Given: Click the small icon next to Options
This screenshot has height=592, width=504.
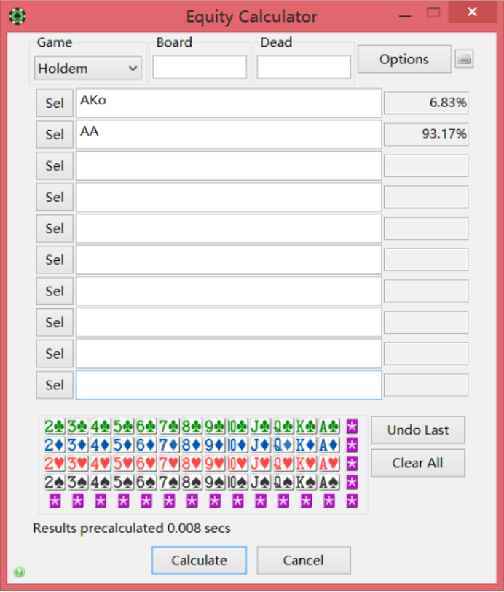Looking at the screenshot, I should coord(464,60).
